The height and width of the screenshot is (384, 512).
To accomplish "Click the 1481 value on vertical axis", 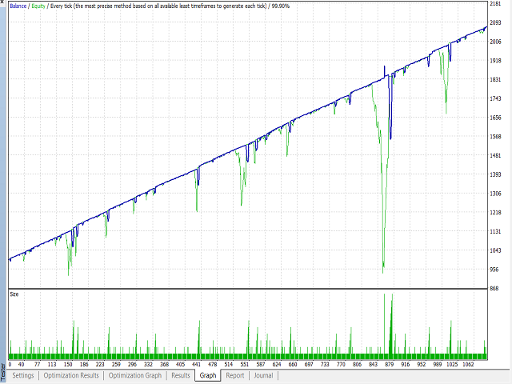I will point(495,155).
